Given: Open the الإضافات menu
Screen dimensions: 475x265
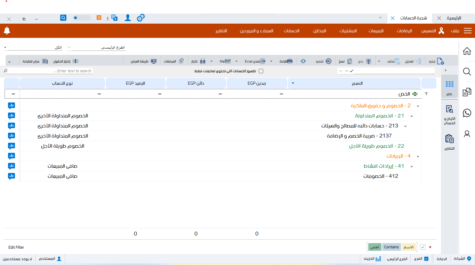Looking at the screenshot, I should tap(404, 31).
